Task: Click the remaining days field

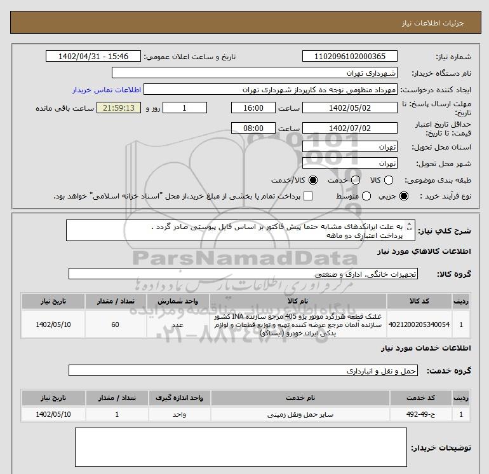Action: [x=185, y=108]
